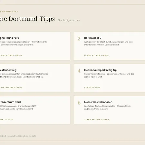145x145 pixels.
Task: Select the Einkaufsstraßen description of Westenhellweg
Action: coord(24,75)
